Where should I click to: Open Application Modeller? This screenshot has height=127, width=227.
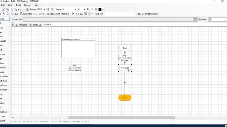(x=58, y=14)
